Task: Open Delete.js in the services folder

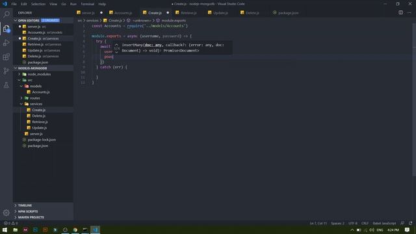Action: click(x=44, y=116)
